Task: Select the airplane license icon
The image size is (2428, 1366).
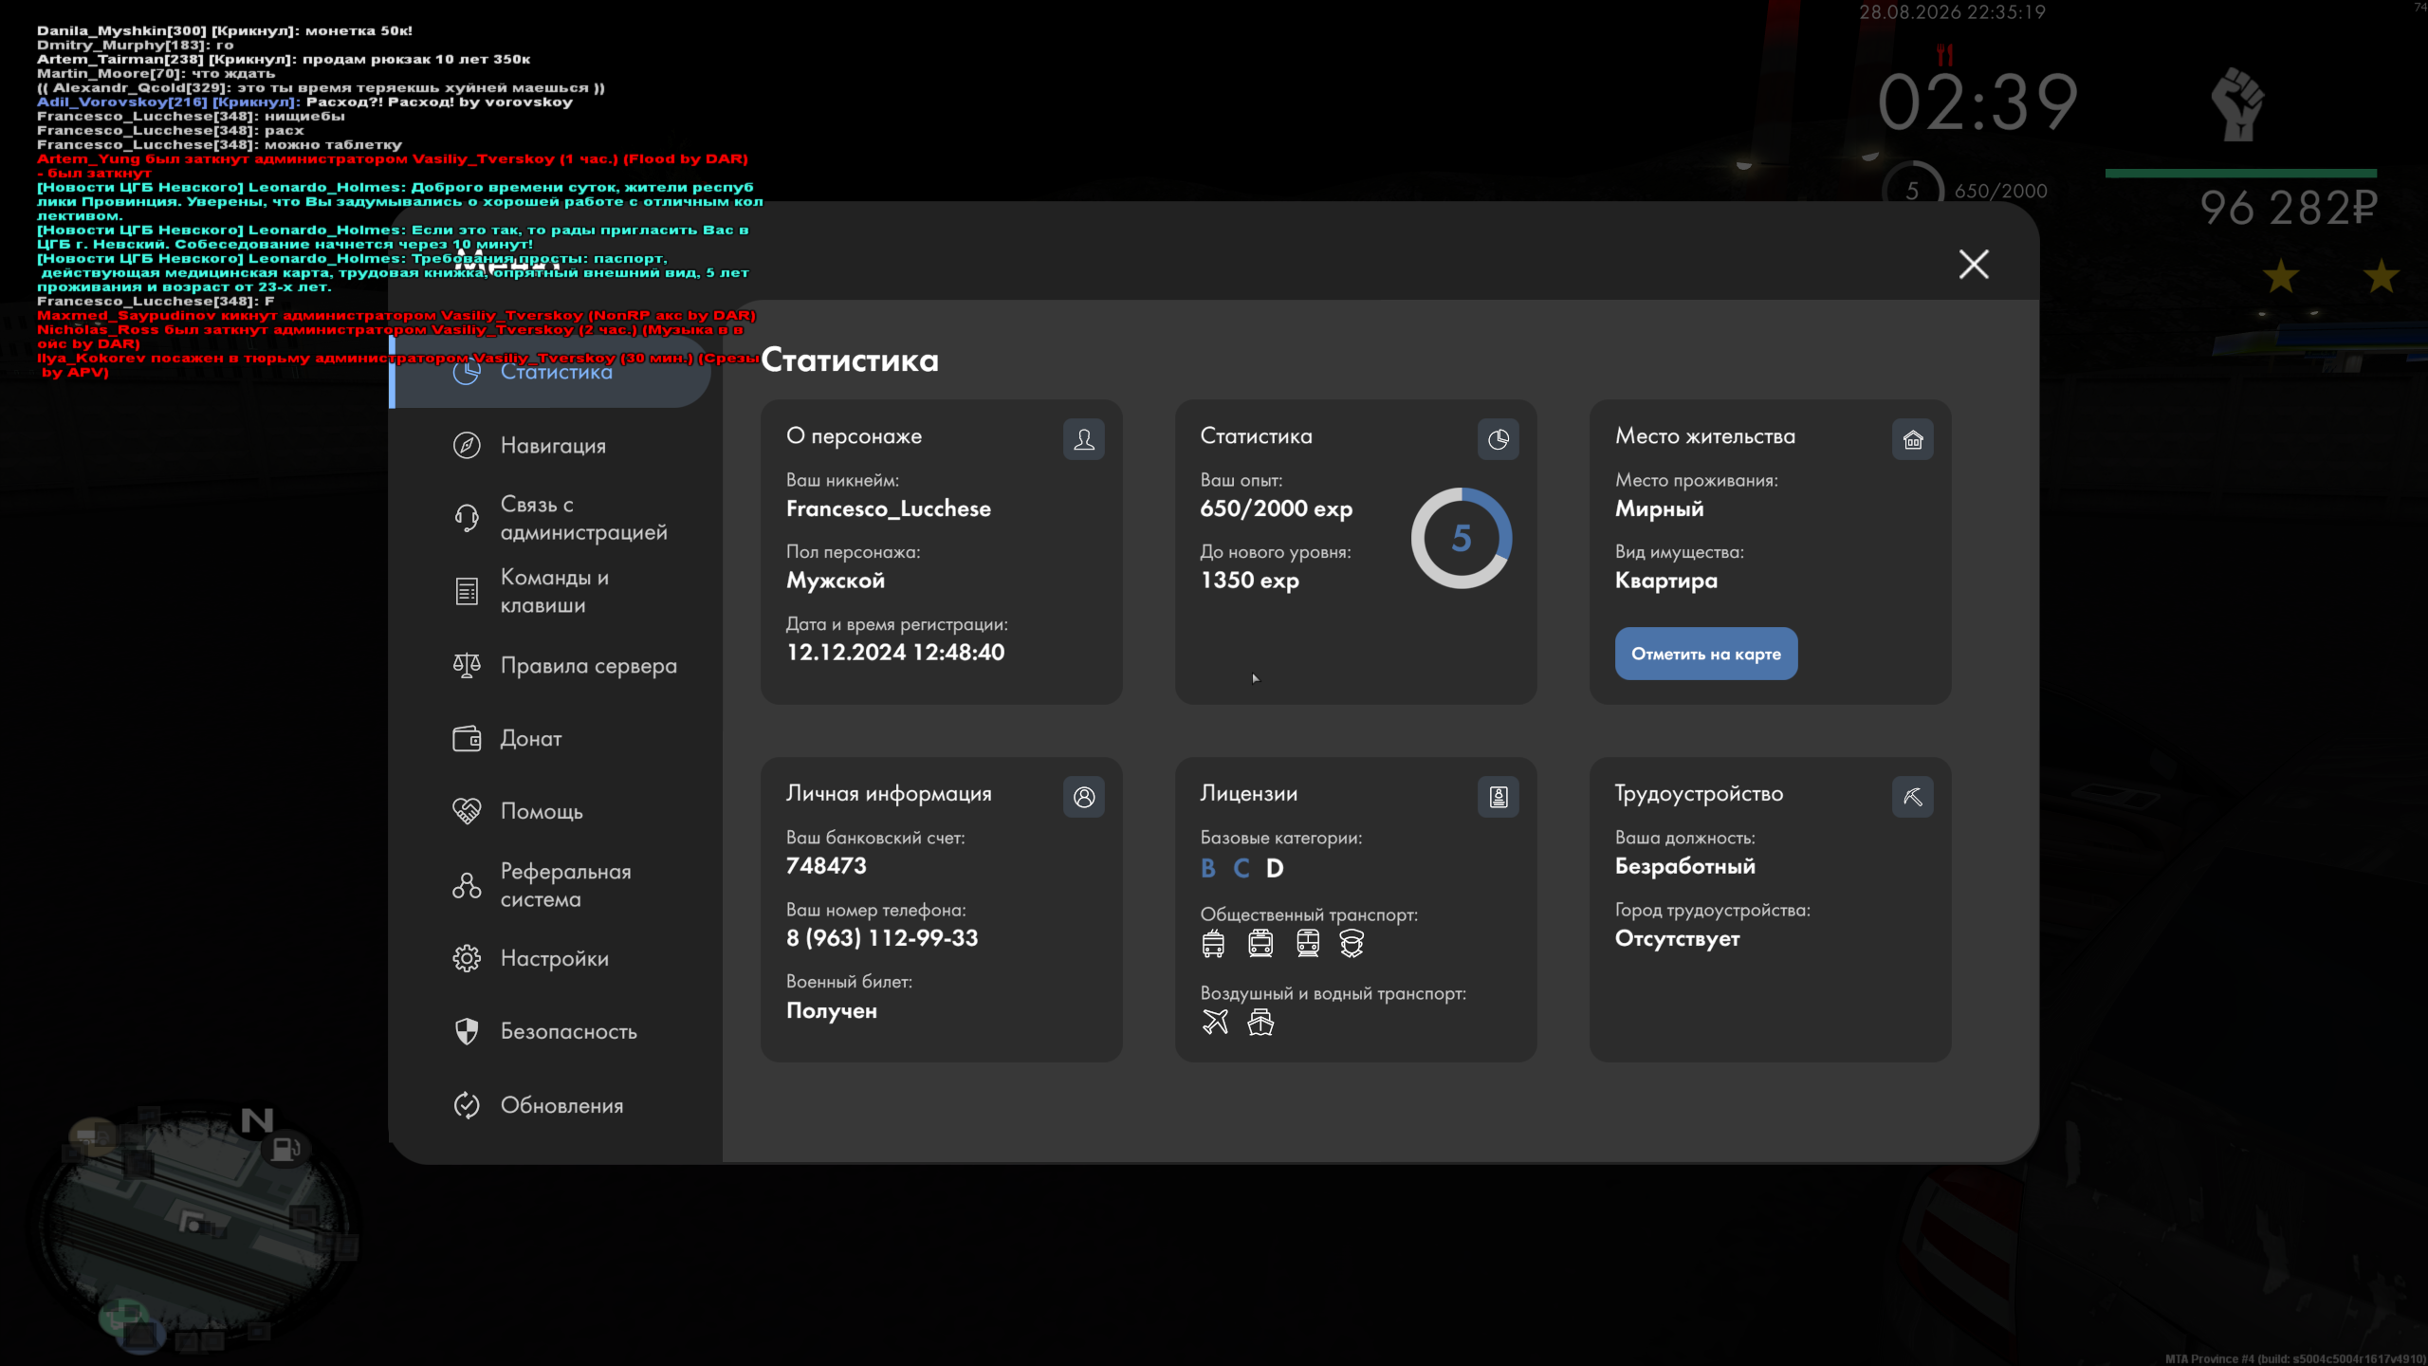Action: 1215,1022
